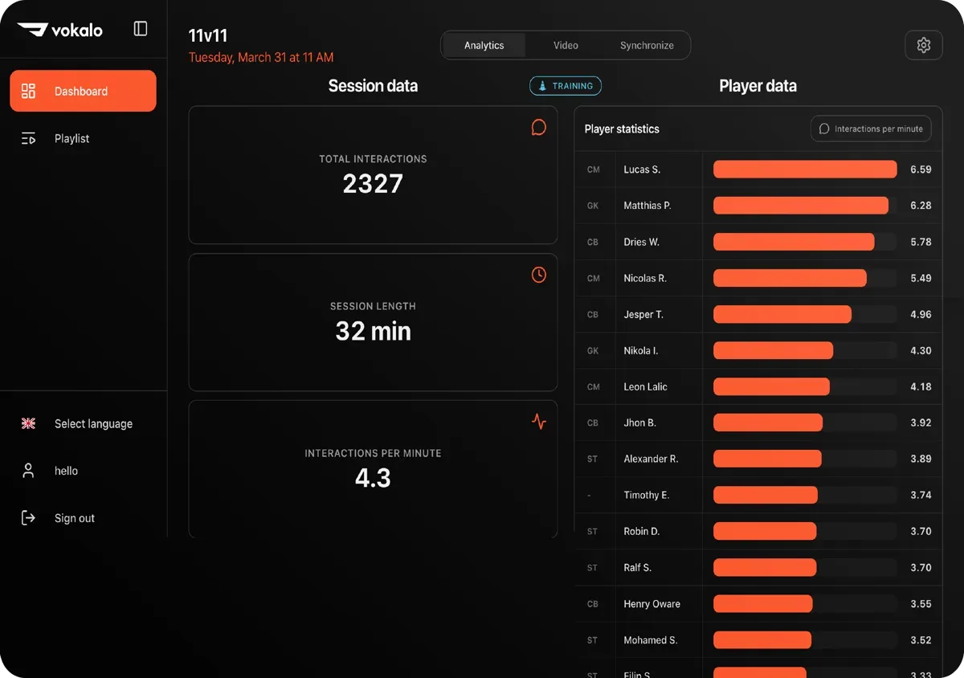Click the Session data heading
Image resolution: width=964 pixels, height=678 pixels.
coord(373,86)
